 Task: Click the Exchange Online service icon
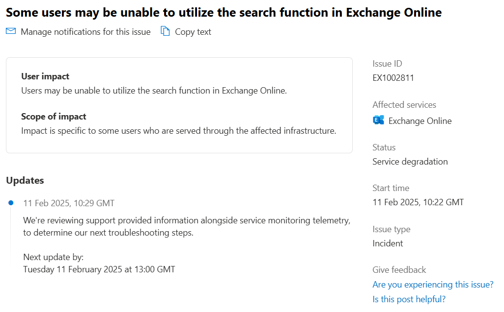(x=378, y=120)
